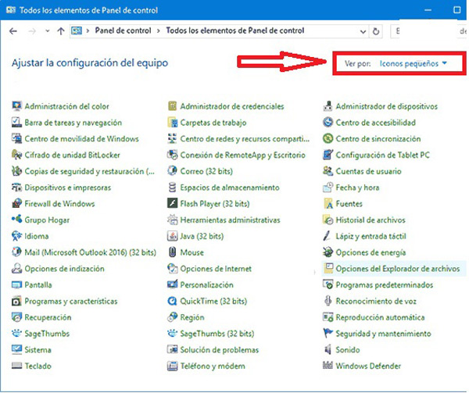
Task: Open 'Correo (32 bits)' link
Action: (x=206, y=171)
